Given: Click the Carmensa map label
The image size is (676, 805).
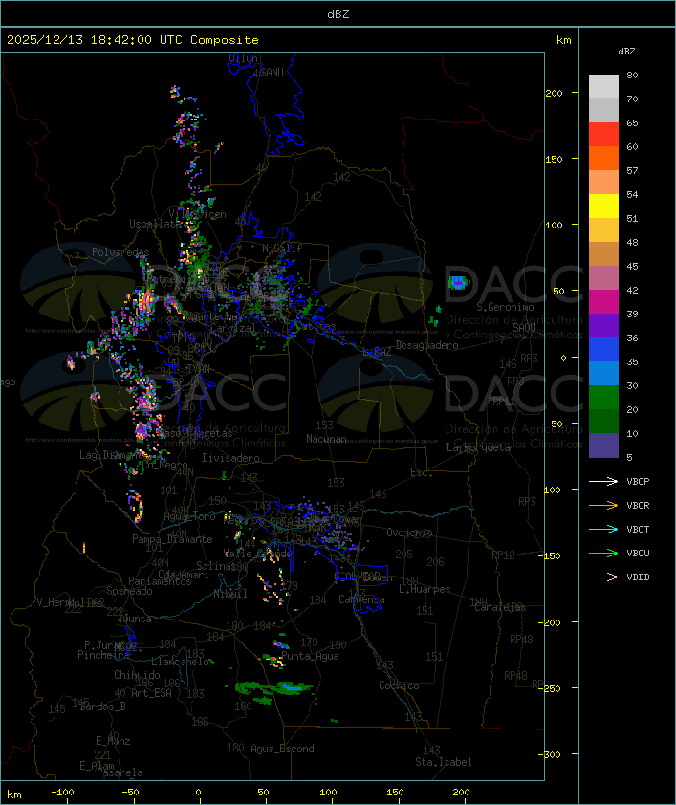Looking at the screenshot, I should click(x=361, y=599).
